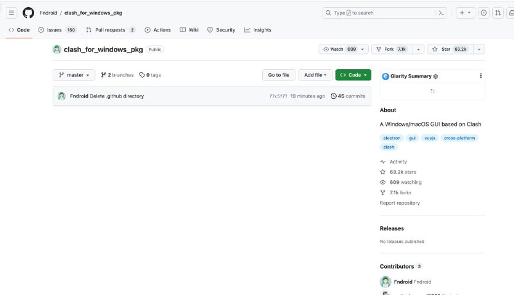This screenshot has width=514, height=295.
Task: Click the Go to file button
Action: coord(278,75)
